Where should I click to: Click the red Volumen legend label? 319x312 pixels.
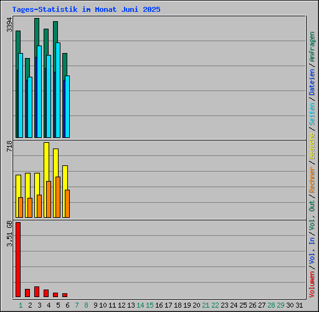(312, 284)
